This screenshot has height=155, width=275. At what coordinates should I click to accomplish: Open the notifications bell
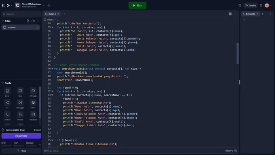click(x=261, y=5)
